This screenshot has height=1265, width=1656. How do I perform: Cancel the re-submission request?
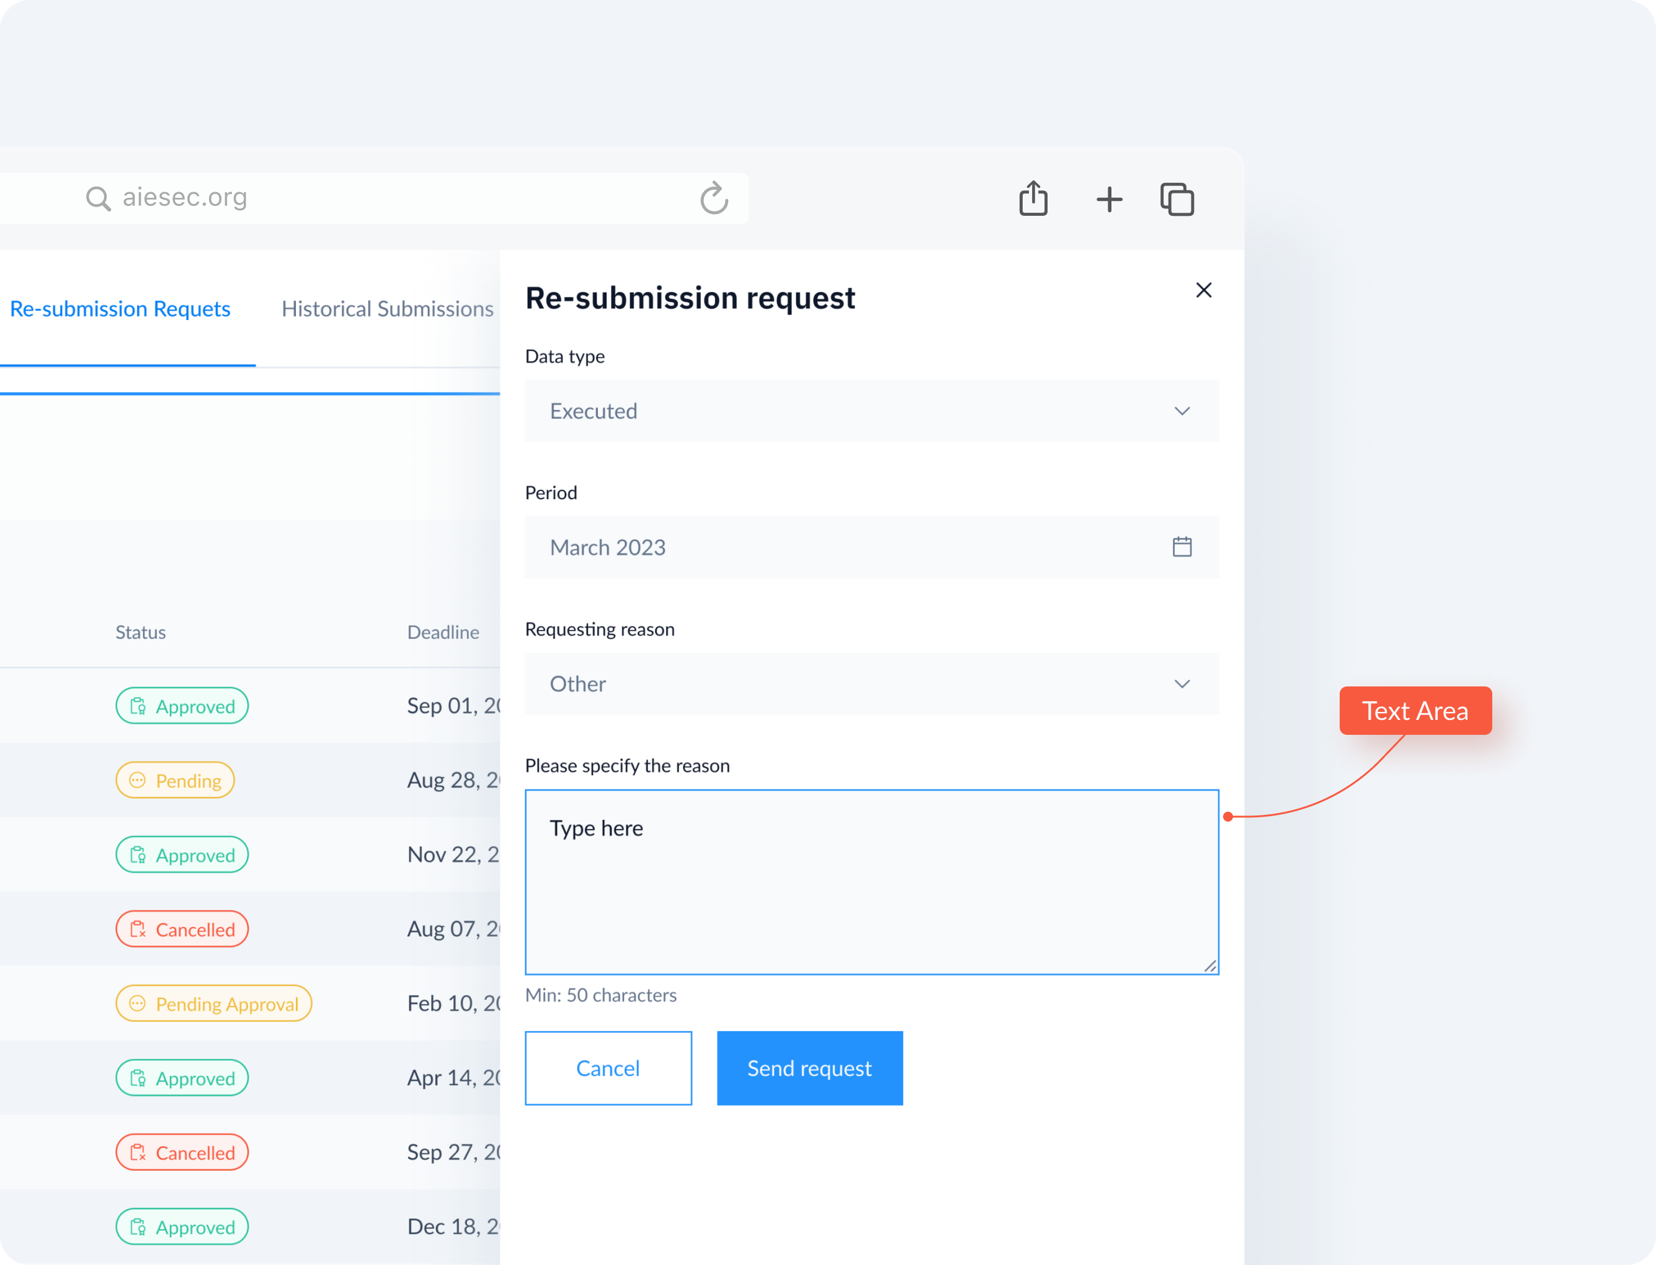point(608,1068)
